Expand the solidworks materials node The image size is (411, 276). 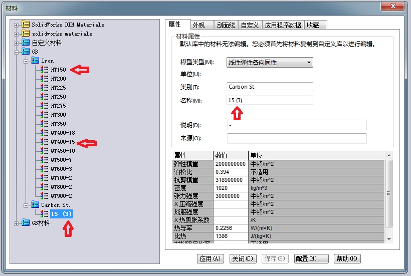16,34
